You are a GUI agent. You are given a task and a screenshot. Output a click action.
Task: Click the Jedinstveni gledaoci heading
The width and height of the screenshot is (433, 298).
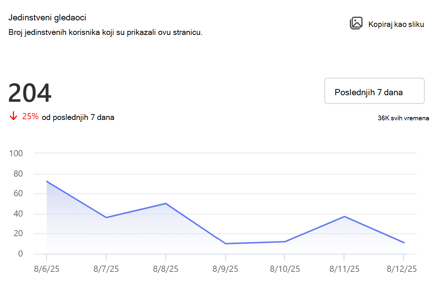click(47, 18)
